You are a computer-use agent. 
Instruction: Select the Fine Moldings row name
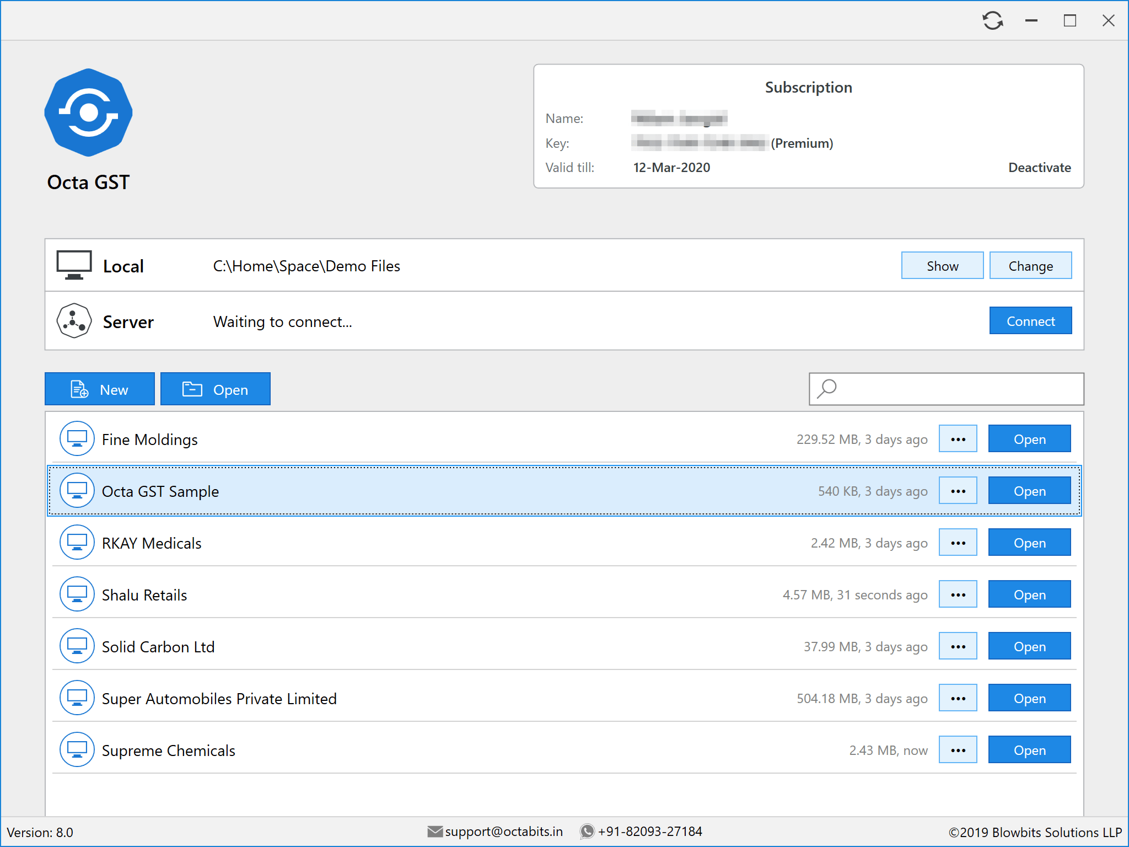click(149, 439)
